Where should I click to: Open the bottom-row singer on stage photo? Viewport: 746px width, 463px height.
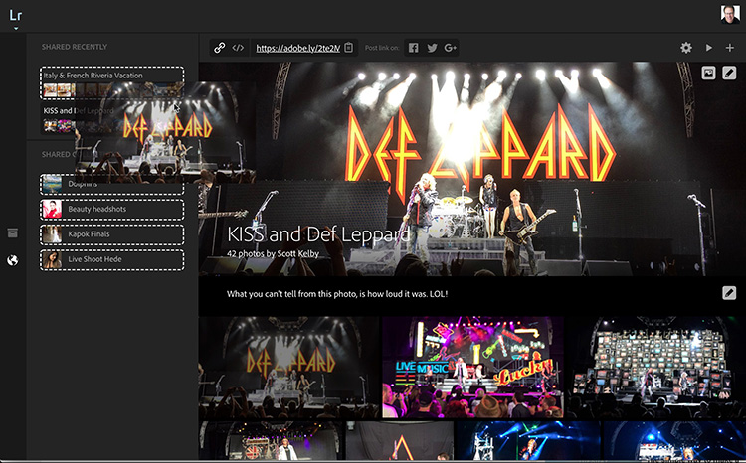[x=272, y=440]
